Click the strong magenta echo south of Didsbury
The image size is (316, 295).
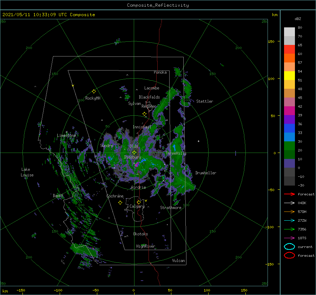(x=137, y=165)
